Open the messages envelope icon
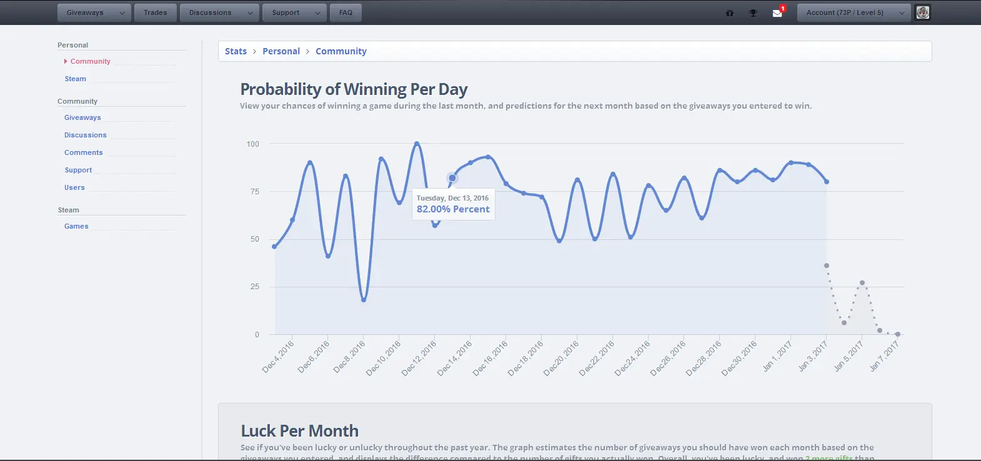Viewport: 981px width, 461px height. 777,12
